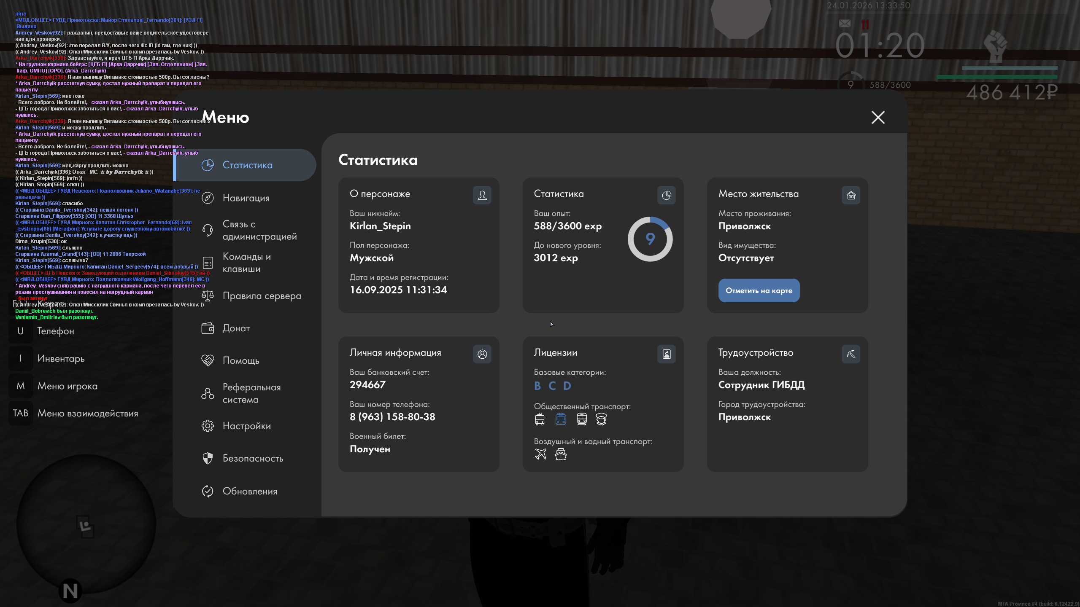The height and width of the screenshot is (607, 1080).
Task: Open the Донат menu section
Action: point(236,328)
